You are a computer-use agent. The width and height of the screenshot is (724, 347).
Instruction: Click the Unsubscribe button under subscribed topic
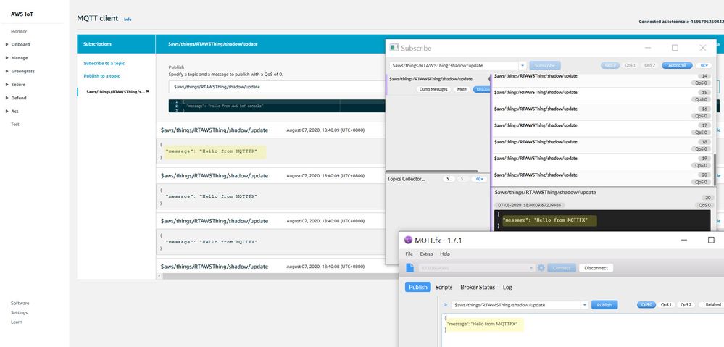[x=480, y=89]
